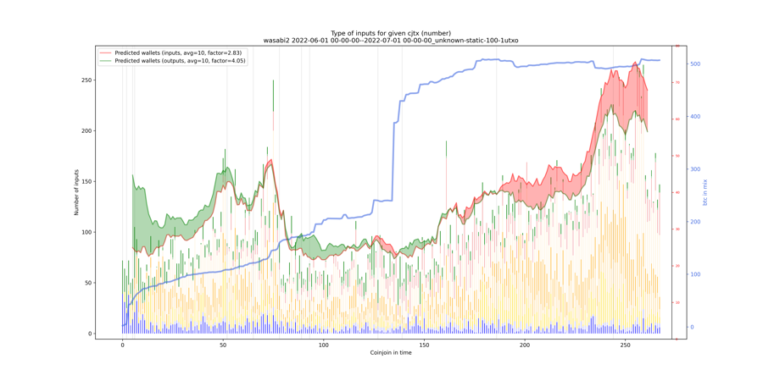Click x-axis tick label "0"
Image resolution: width=763 pixels, height=381 pixels.
pos(122,345)
